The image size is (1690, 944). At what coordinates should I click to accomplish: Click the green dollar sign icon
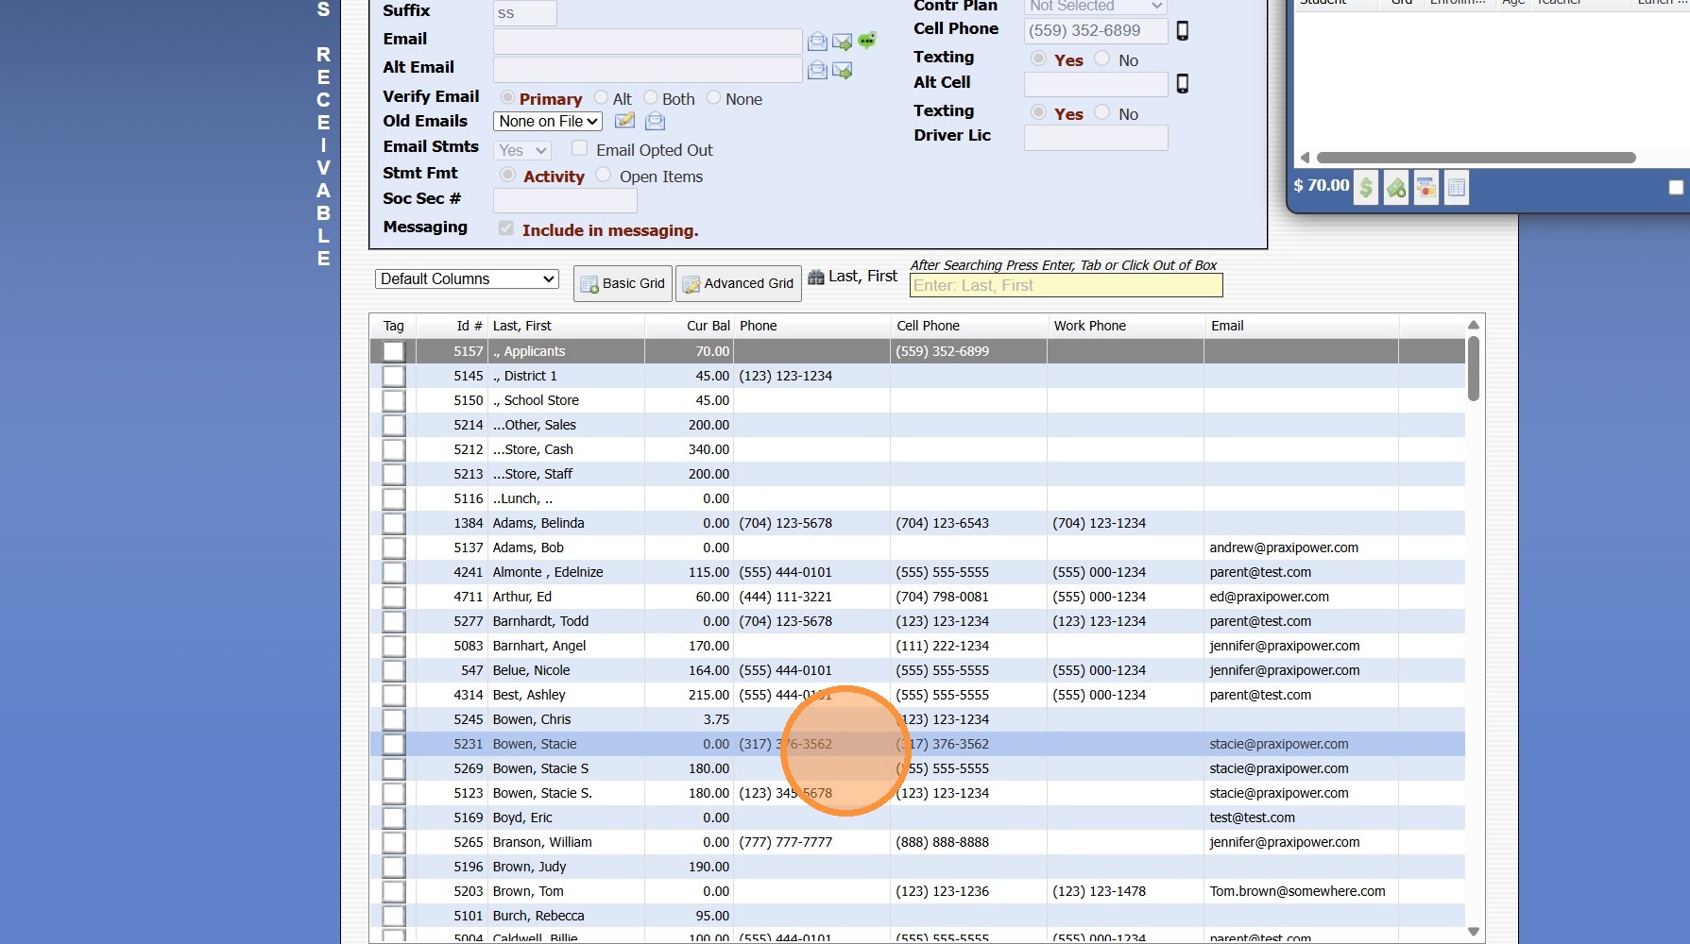coord(1365,188)
